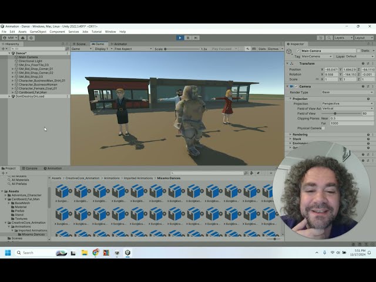
Task: Click the Play button in the toolbar
Action: pyautogui.click(x=180, y=38)
